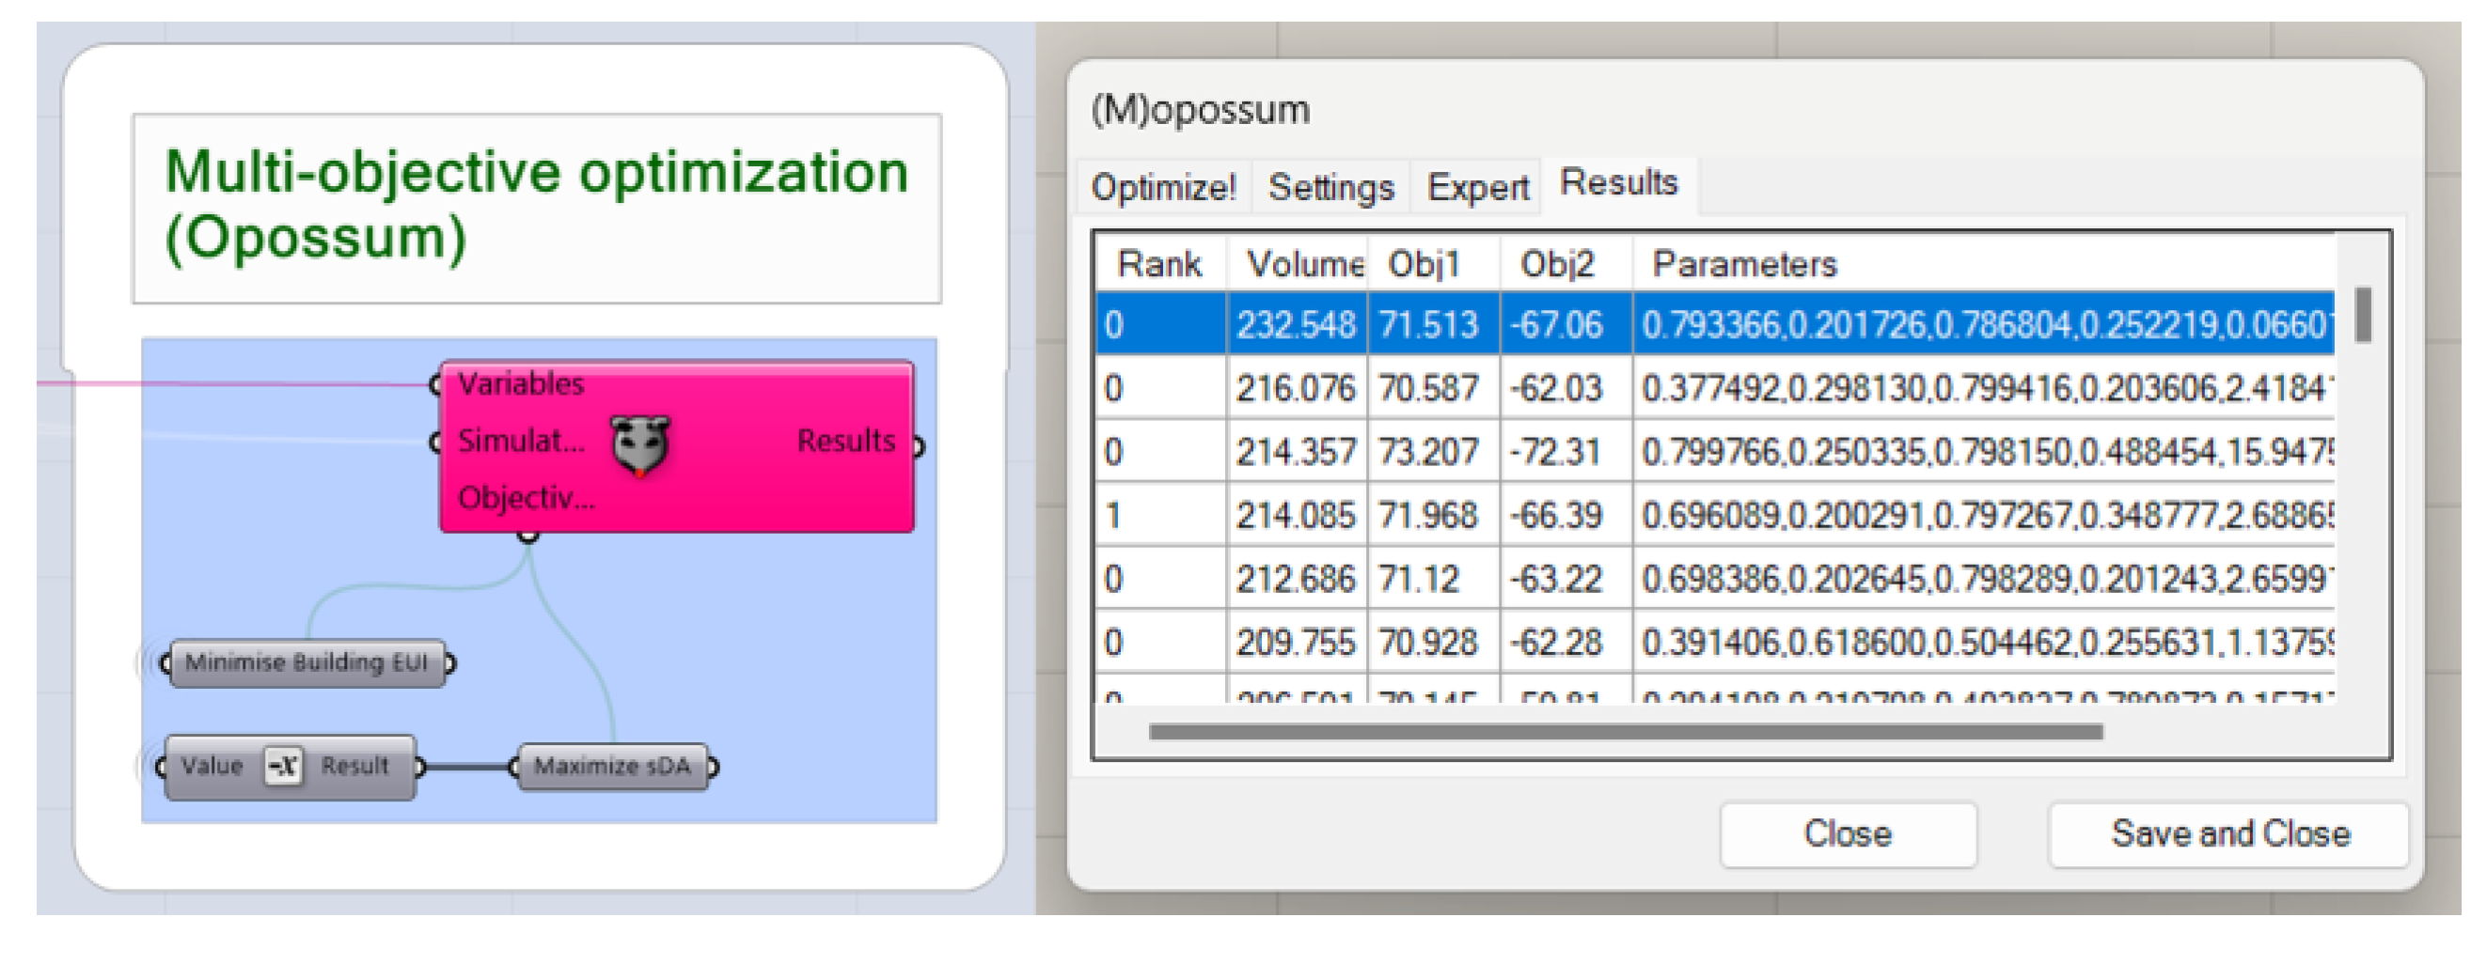Click the vertical scrollbar thumb in results
This screenshot has width=2487, height=964.
click(2363, 315)
